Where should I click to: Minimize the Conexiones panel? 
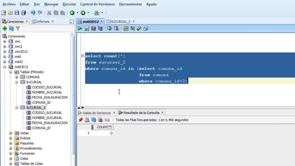click(x=71, y=22)
